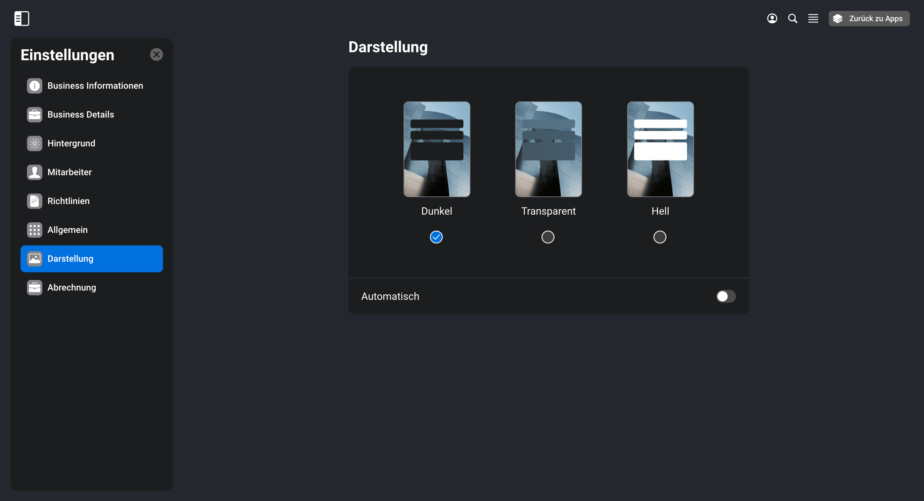Click the Automatisch label

[x=390, y=296]
